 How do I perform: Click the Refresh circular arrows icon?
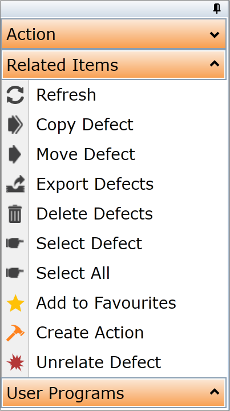coord(15,95)
